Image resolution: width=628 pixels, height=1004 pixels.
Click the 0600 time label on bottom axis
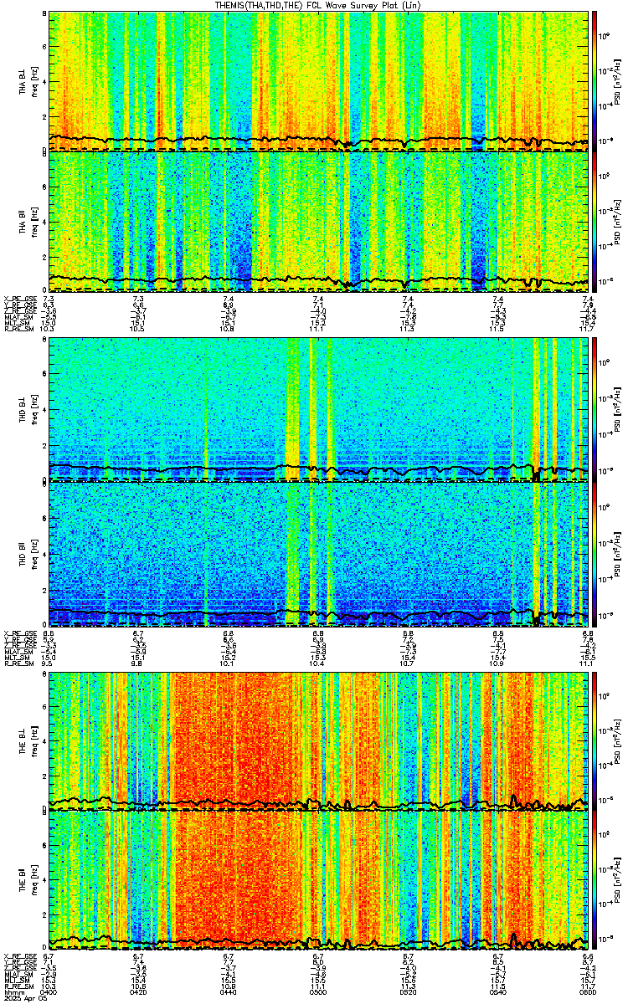[589, 993]
